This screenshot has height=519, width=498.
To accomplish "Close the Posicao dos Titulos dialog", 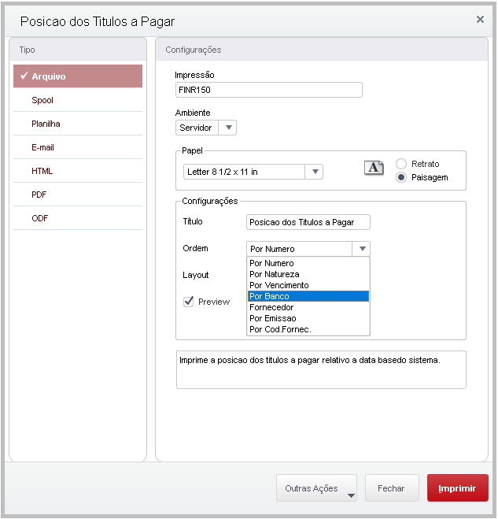I will 480,20.
